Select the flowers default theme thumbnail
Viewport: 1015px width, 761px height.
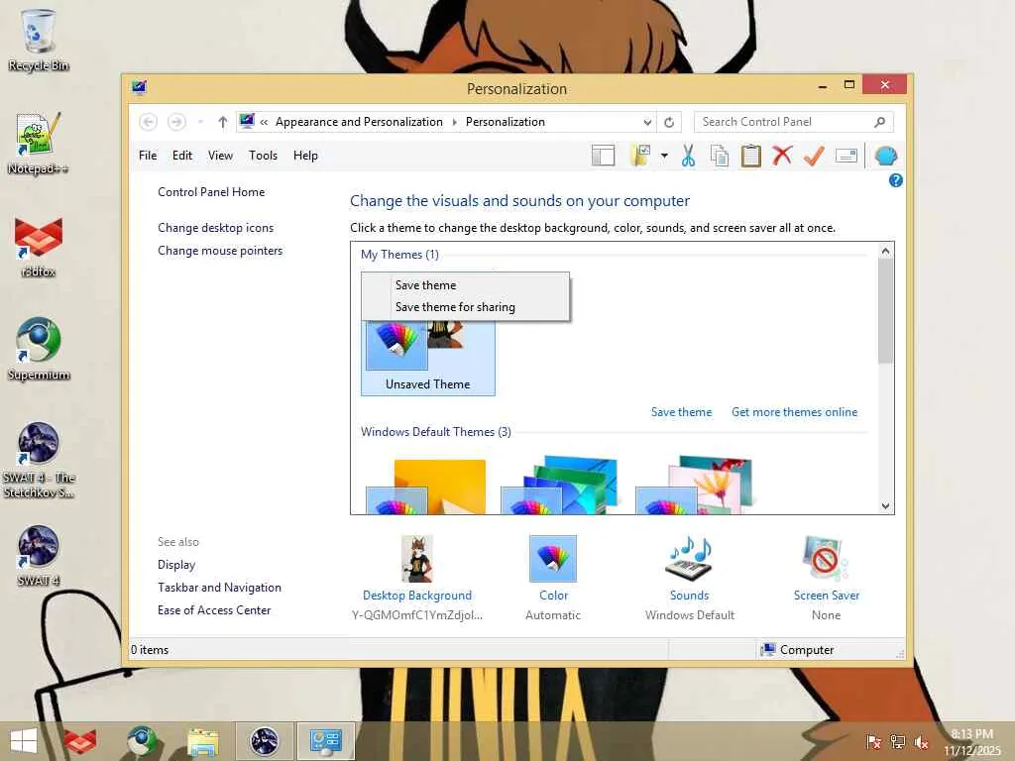click(695, 485)
